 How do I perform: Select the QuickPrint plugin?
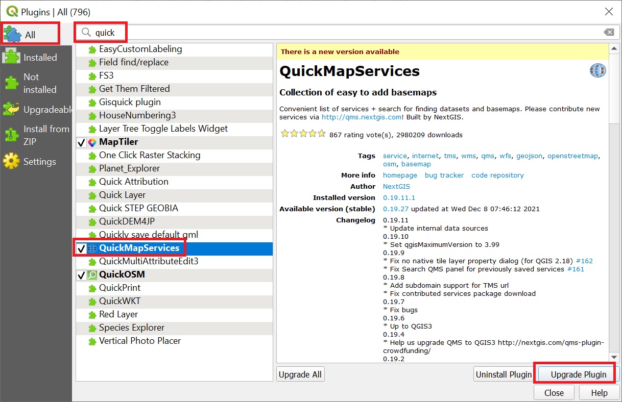(174, 288)
